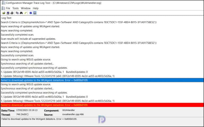Click the Open on Server toolbar icon
This screenshot has width=204, height=127.
[x=8, y=13]
